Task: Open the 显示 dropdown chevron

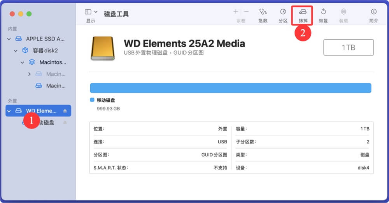Action: 96,12
